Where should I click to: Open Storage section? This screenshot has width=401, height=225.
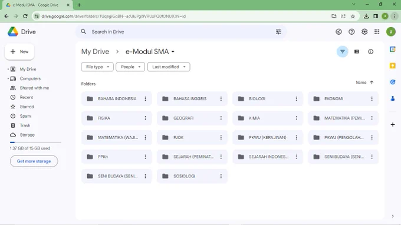pyautogui.click(x=27, y=135)
